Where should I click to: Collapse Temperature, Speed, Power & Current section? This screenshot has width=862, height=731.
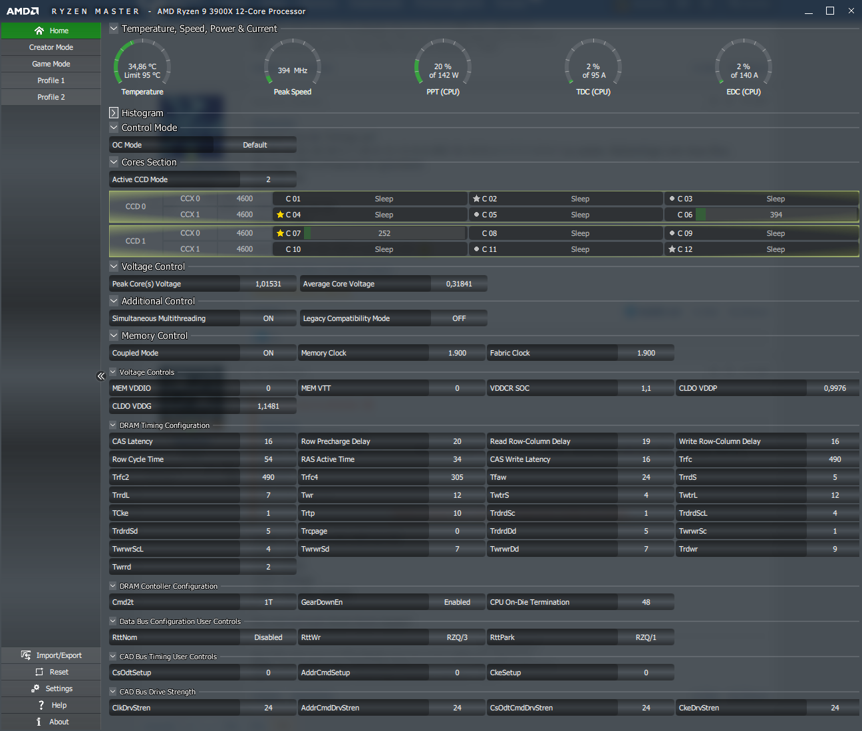click(x=114, y=29)
